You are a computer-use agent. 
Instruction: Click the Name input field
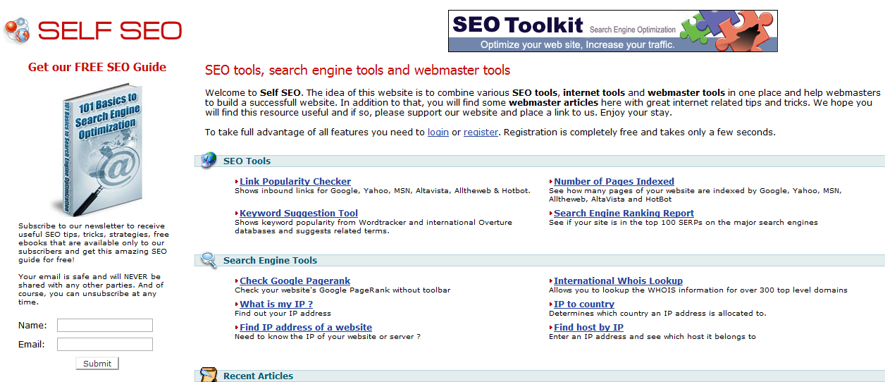[x=104, y=326]
